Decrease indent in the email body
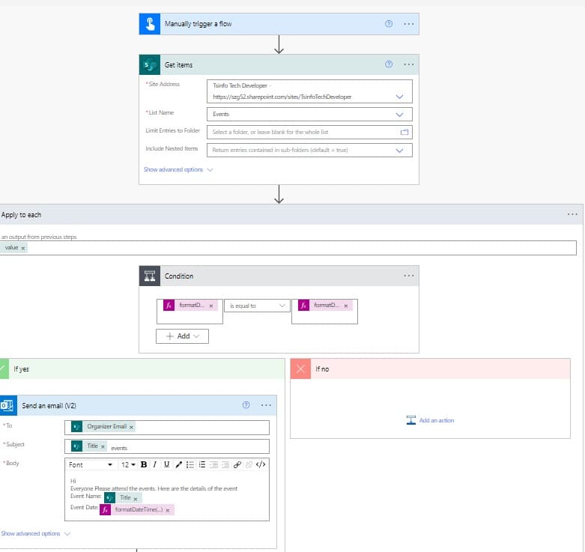Viewport: 585px width, 552px height. (213, 464)
